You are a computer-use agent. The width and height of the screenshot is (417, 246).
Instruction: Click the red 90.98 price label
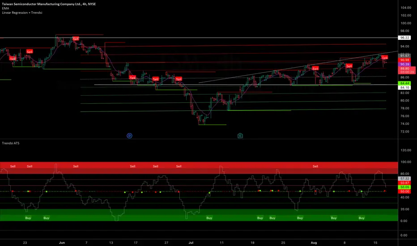404,60
